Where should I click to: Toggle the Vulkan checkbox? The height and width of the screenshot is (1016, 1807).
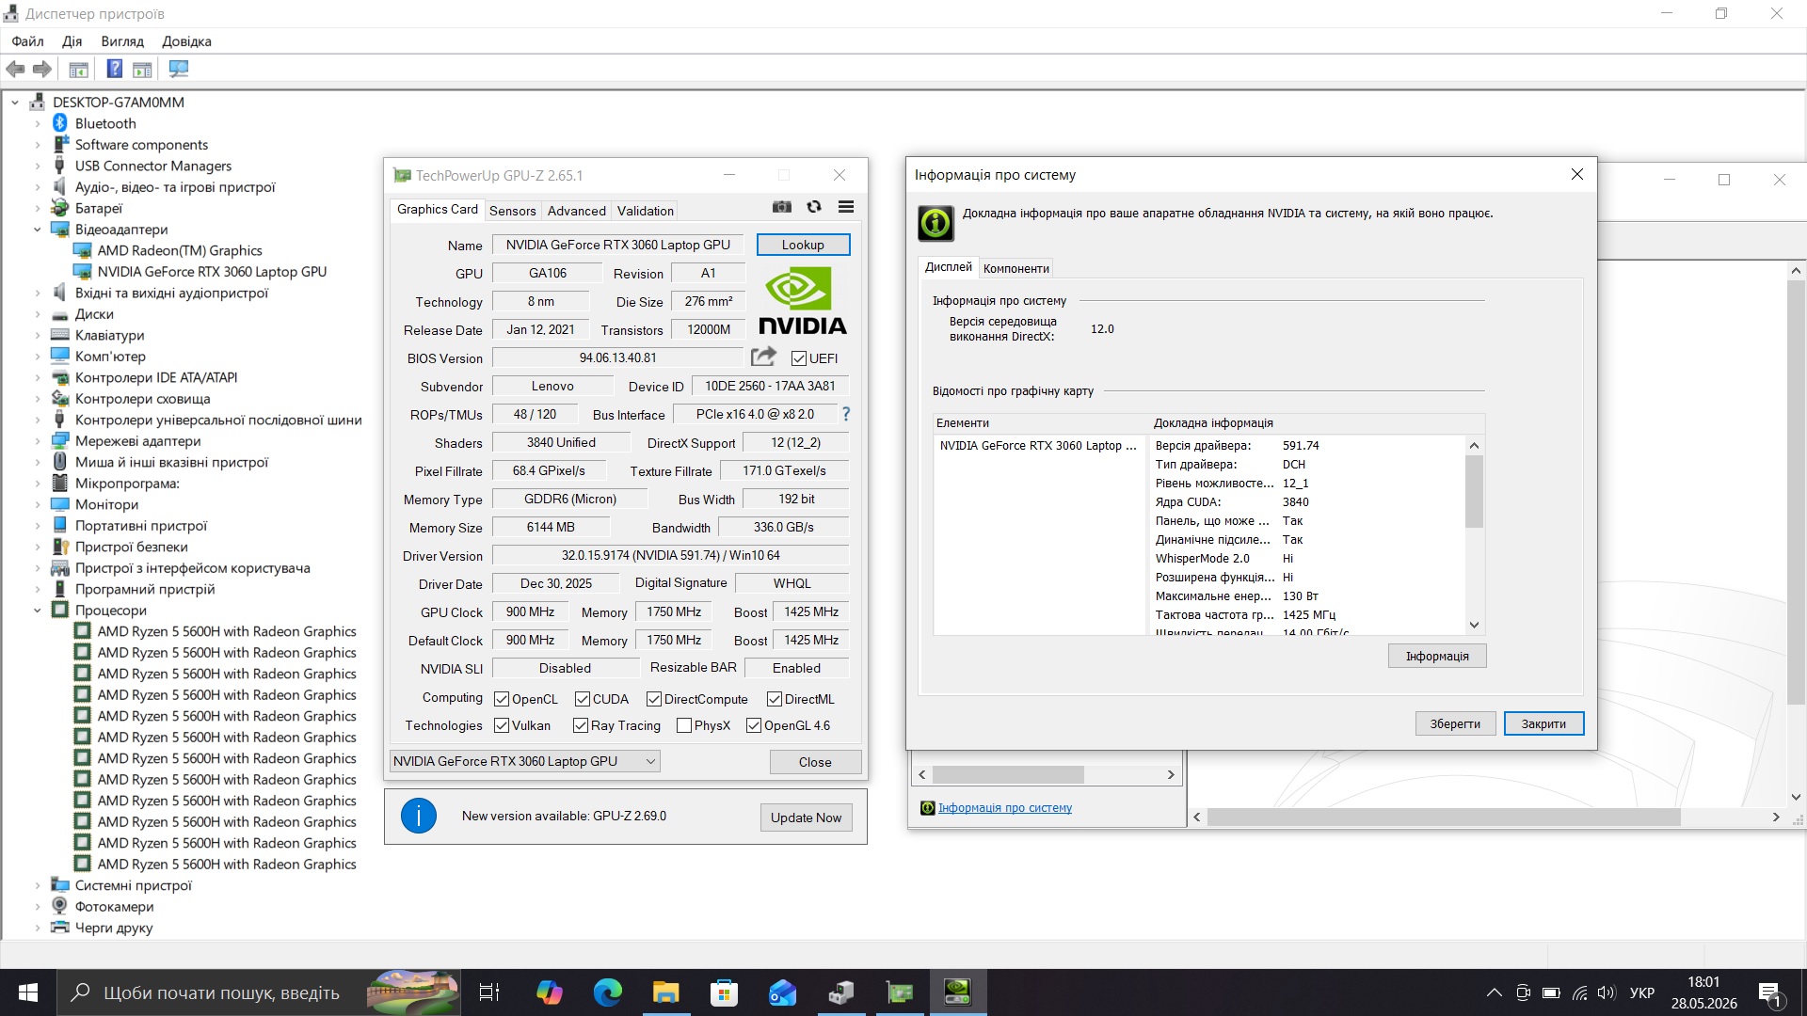[502, 725]
